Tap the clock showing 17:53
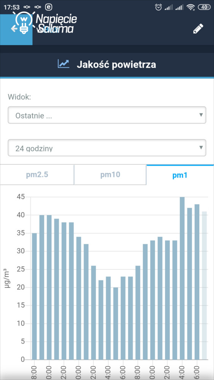214x380 pixels. pyautogui.click(x=12, y=7)
